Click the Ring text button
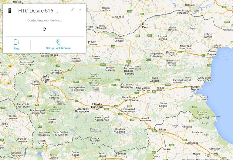The image size is (233, 160). pyautogui.click(x=16, y=49)
